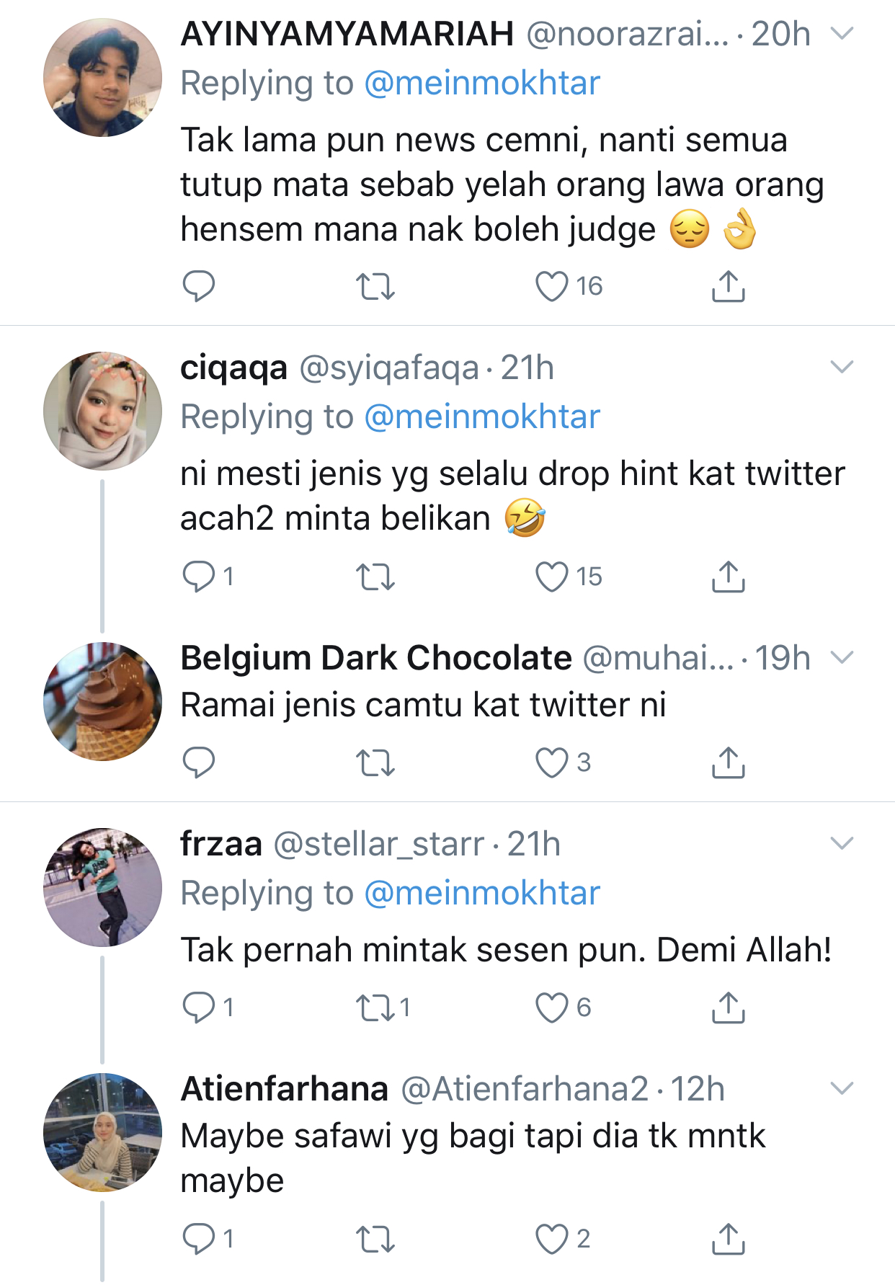Like AYINYAMYAMARIAH's tweet with 16 likes
Screen dimensions: 895x1285
pyautogui.click(x=552, y=286)
